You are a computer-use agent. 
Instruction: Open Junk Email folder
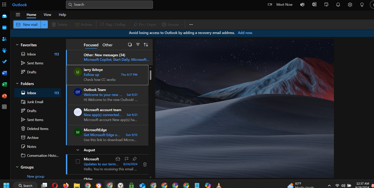[38, 102]
